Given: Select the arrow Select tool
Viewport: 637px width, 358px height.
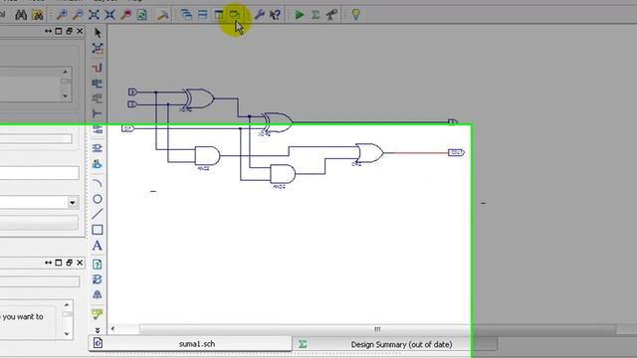Looking at the screenshot, I should pos(98,33).
